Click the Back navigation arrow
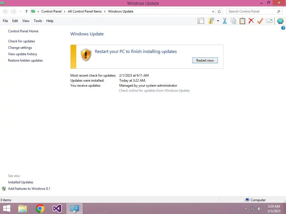Viewport: 286px width, 214px height. click(6, 11)
